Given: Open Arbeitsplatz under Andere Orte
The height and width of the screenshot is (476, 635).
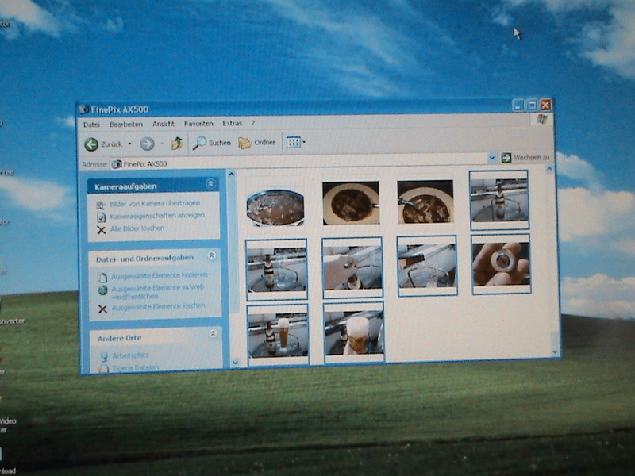Looking at the screenshot, I should (x=131, y=355).
